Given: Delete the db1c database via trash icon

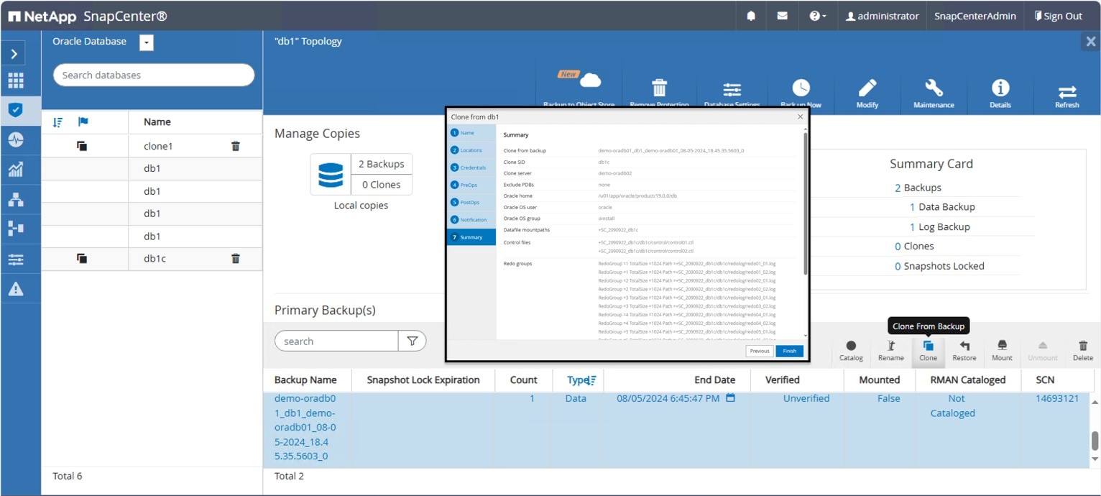Looking at the screenshot, I should [x=236, y=258].
